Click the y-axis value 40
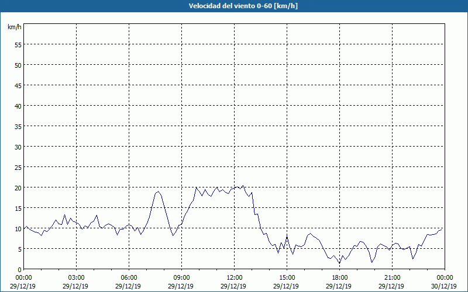This screenshot has height=292, width=468. pos(18,106)
